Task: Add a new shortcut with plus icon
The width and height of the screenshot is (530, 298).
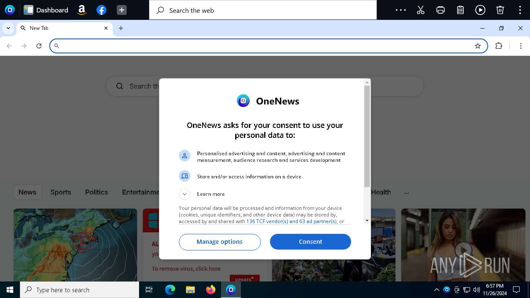Action: tap(121, 10)
